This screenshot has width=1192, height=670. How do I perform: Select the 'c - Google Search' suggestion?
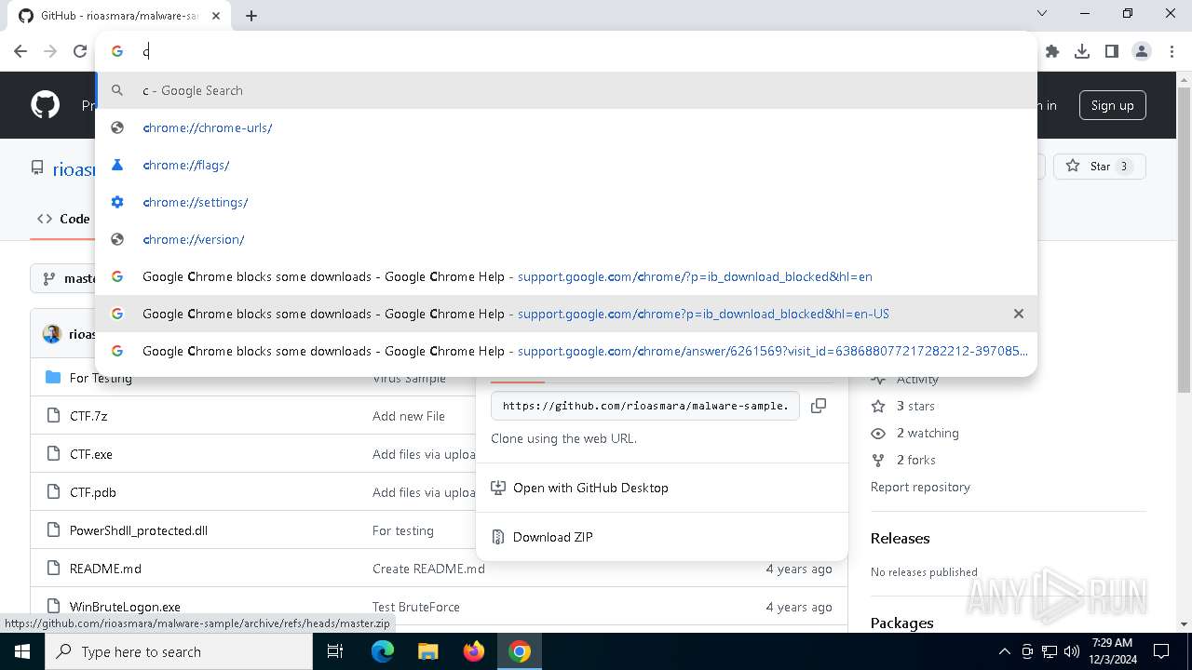(x=566, y=90)
